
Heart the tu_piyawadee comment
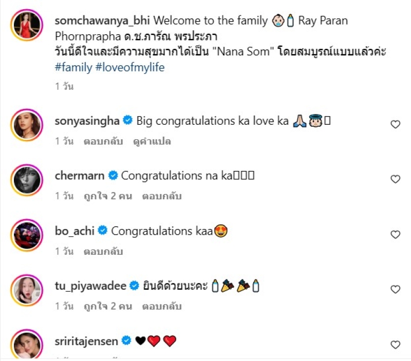pos(395,290)
